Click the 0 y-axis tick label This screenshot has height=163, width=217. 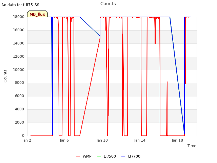(x=23, y=135)
